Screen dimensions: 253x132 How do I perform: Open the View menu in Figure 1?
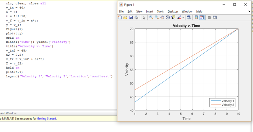[139, 12]
